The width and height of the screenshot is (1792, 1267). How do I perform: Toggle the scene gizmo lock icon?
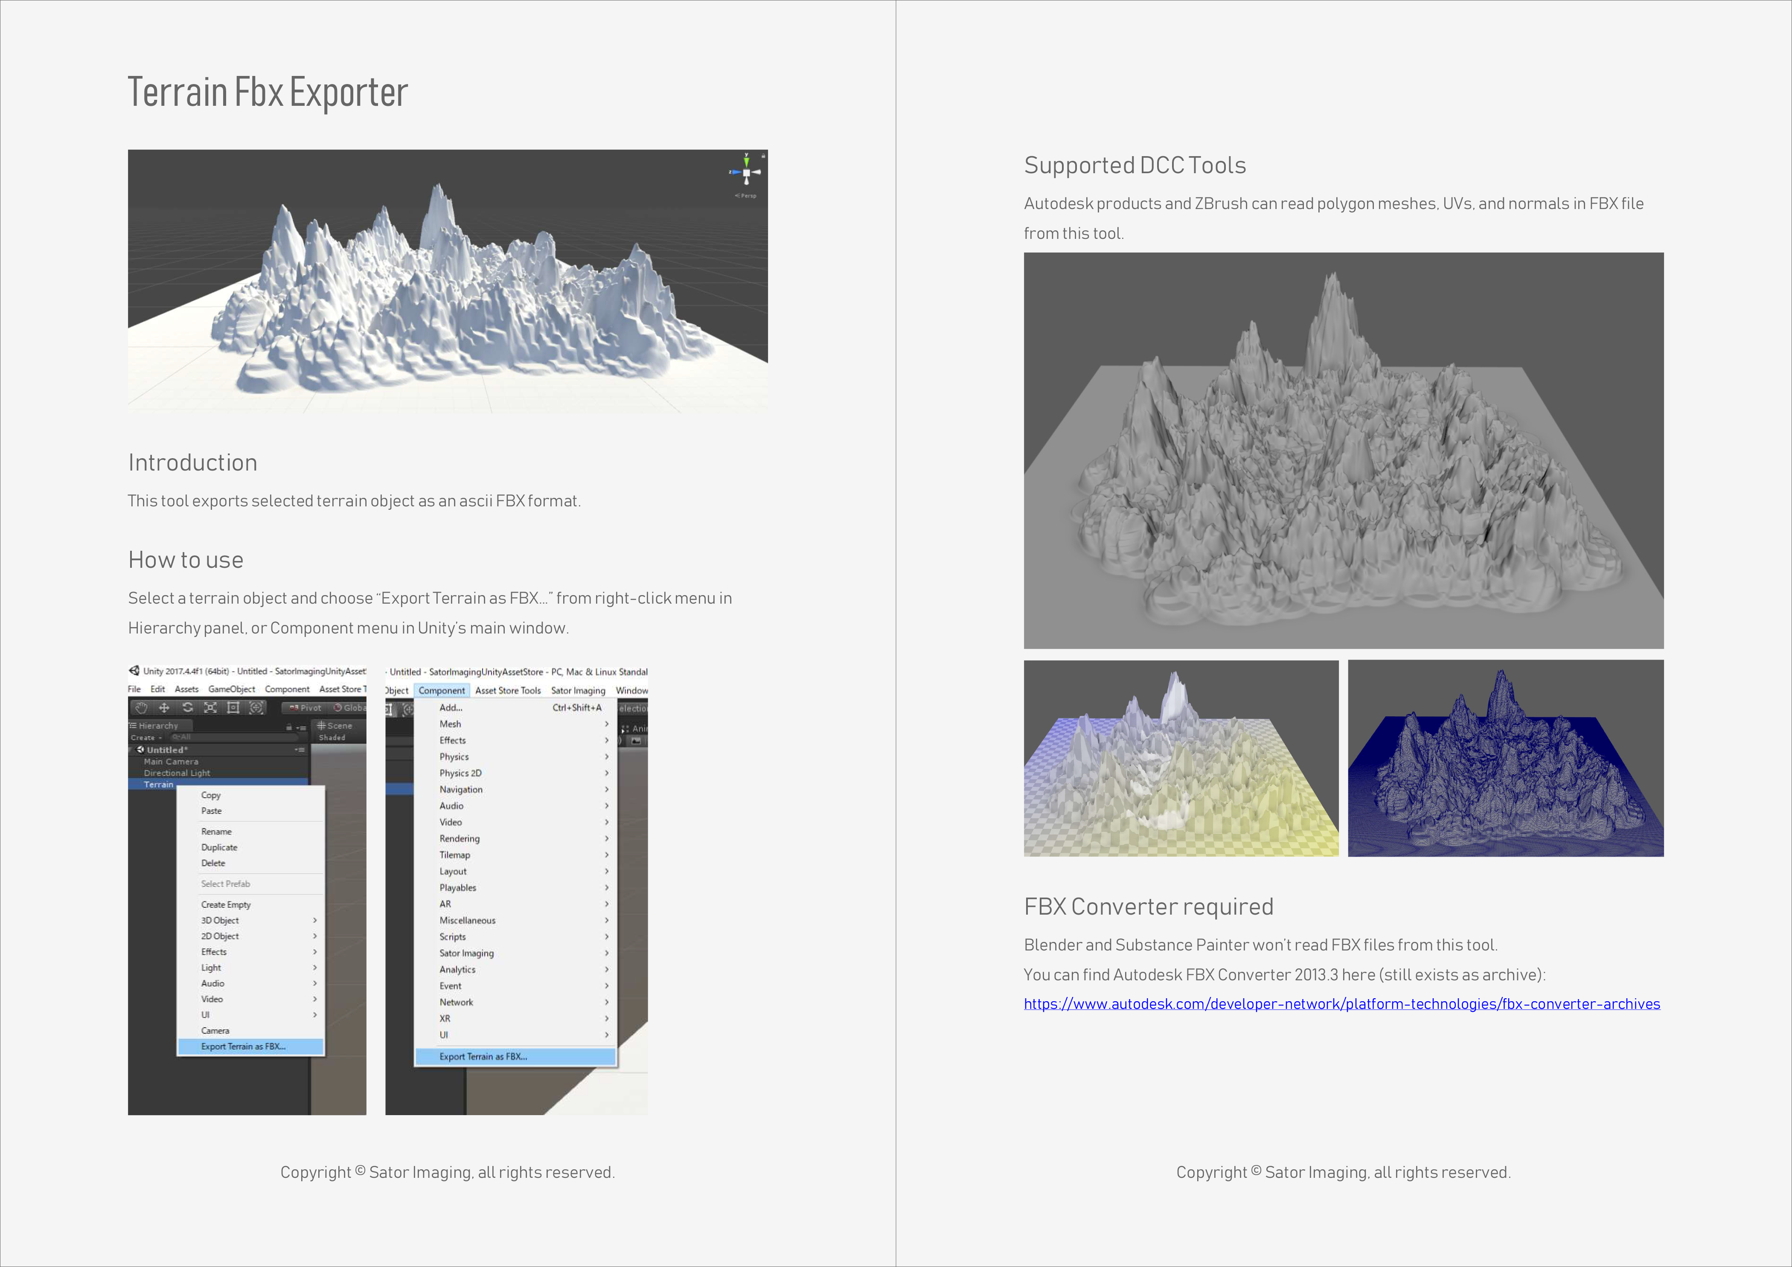[762, 157]
